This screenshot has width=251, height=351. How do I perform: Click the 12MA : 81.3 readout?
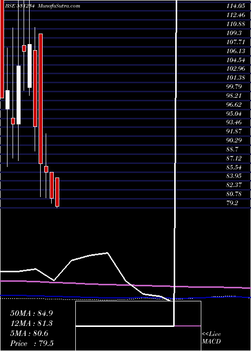31,323
